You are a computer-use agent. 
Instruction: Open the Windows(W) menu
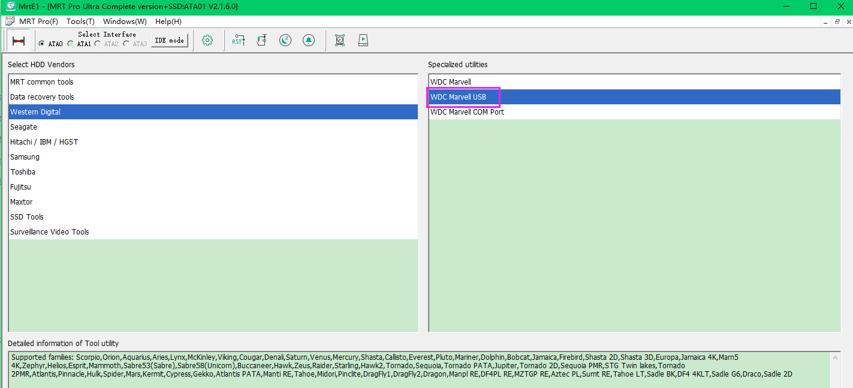125,21
